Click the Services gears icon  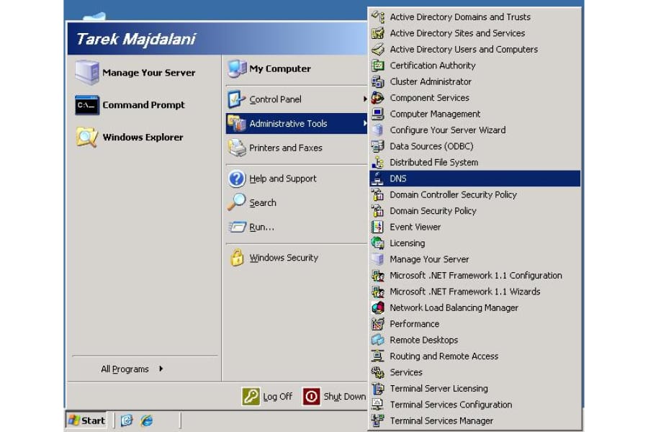(377, 372)
